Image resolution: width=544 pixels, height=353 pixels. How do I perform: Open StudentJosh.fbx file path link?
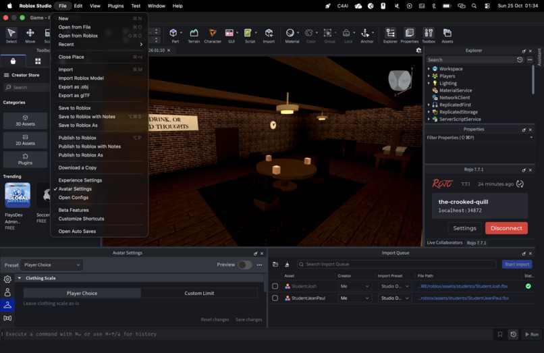coord(463,286)
